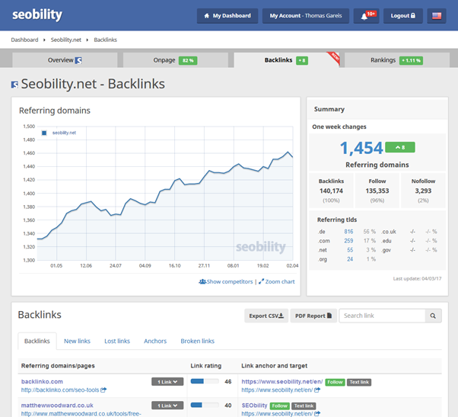Viewport: 458px width, 417px height.
Task: Click the link rating bar for matthewwoodward.co.uk
Action: click(205, 405)
